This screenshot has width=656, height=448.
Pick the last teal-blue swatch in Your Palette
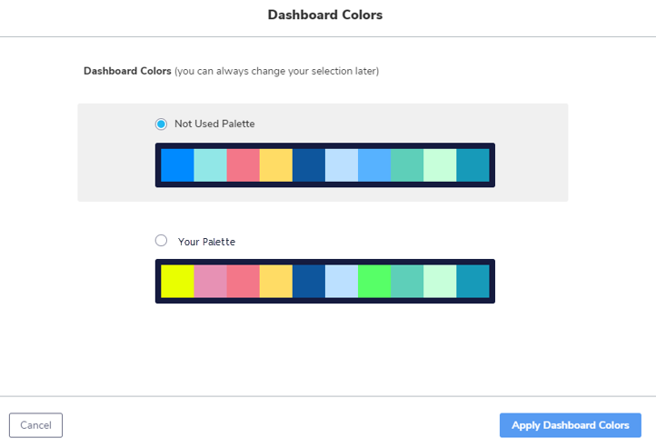point(472,282)
